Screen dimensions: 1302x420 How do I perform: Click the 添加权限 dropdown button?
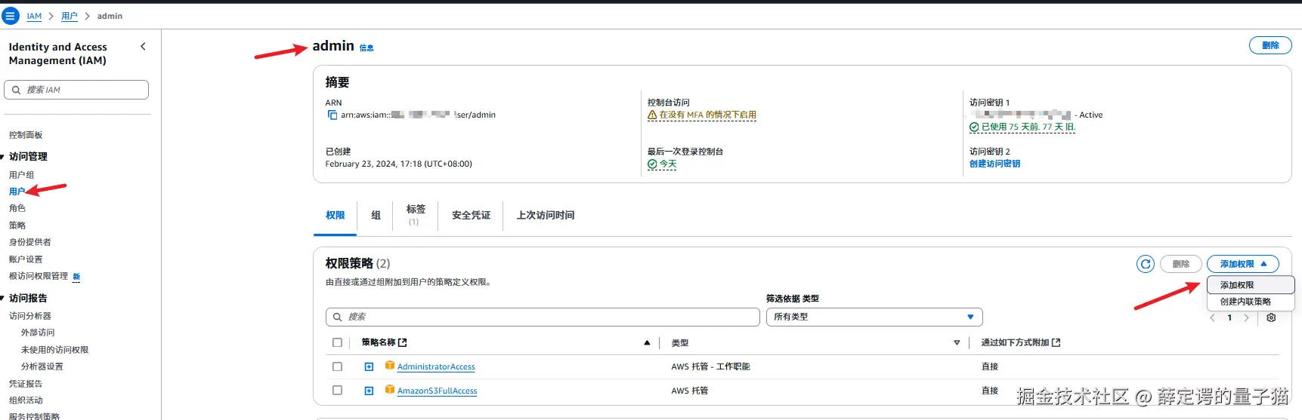coord(1242,264)
